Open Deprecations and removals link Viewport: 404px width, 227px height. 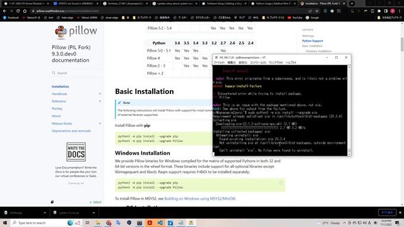click(71, 131)
